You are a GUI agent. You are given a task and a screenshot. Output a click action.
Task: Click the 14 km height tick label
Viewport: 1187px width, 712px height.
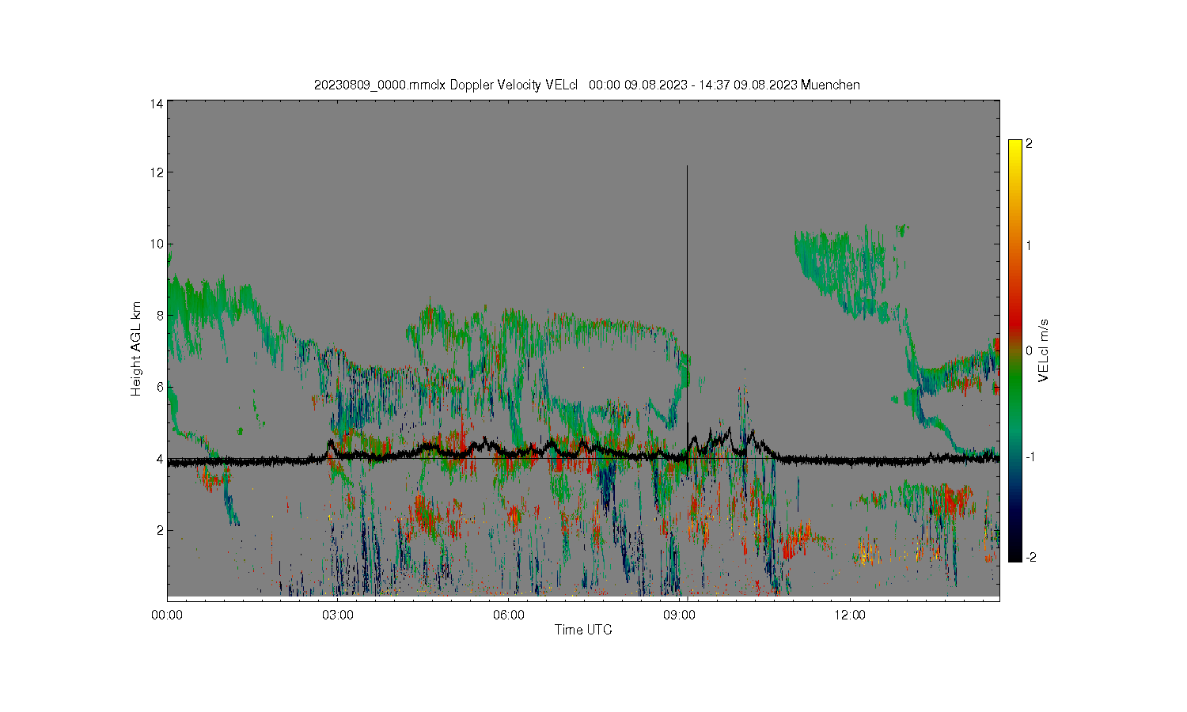157,104
